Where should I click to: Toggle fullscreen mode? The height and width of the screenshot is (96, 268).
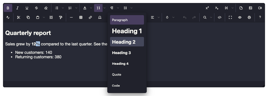click(x=230, y=17)
